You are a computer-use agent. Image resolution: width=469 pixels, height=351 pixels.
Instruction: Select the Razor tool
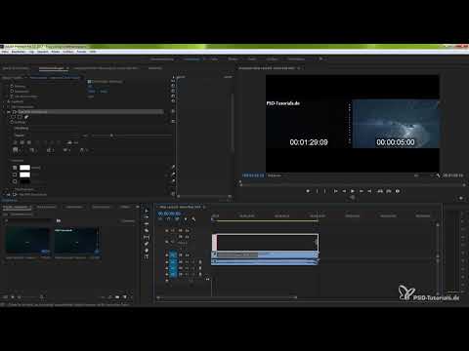[x=147, y=230]
